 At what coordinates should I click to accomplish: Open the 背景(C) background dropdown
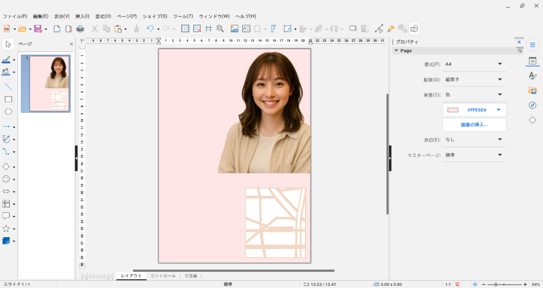pyautogui.click(x=474, y=95)
